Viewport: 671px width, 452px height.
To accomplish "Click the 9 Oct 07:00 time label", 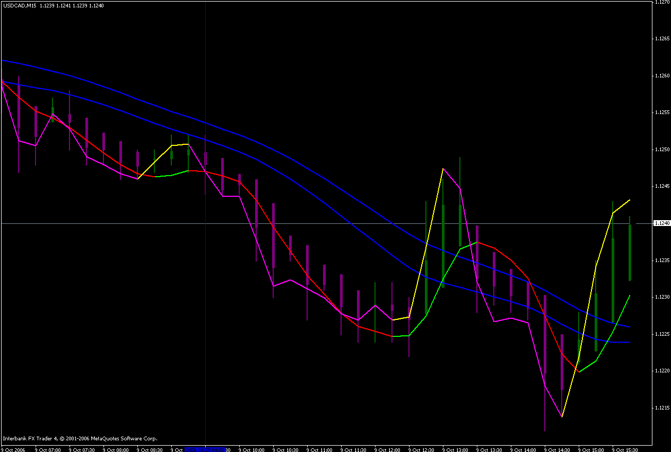I will tap(48, 449).
